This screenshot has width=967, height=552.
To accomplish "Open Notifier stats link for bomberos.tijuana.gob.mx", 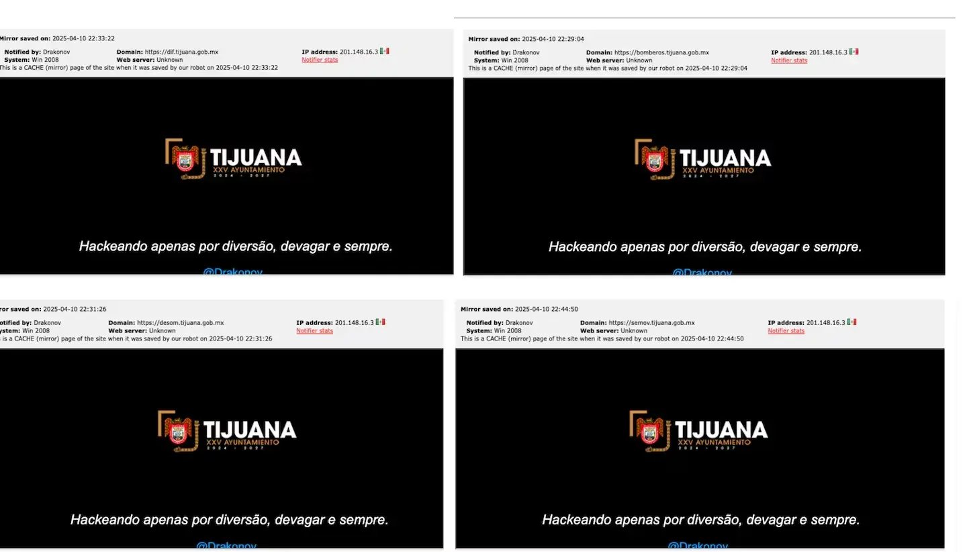I will 789,60.
